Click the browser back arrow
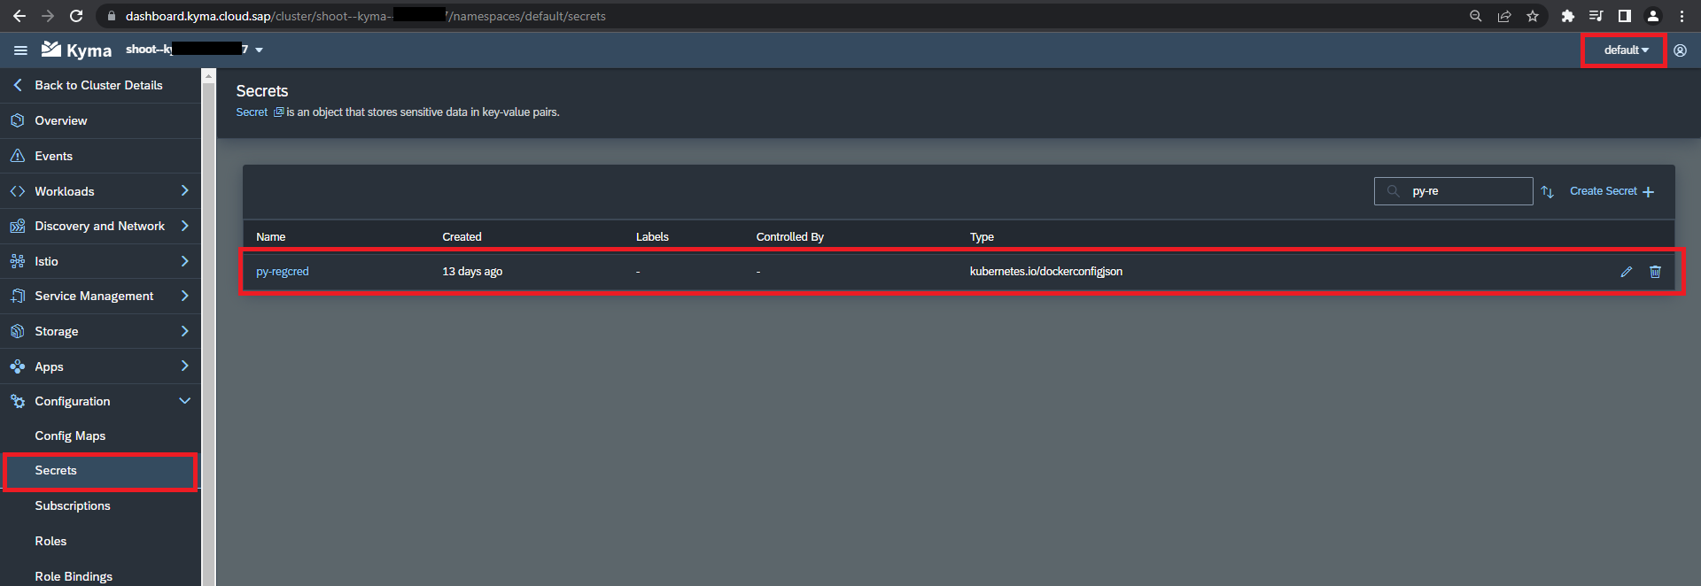This screenshot has width=1701, height=586. click(x=19, y=16)
